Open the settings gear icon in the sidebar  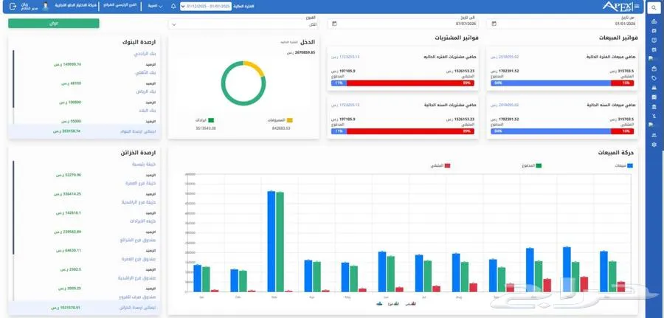point(654,145)
